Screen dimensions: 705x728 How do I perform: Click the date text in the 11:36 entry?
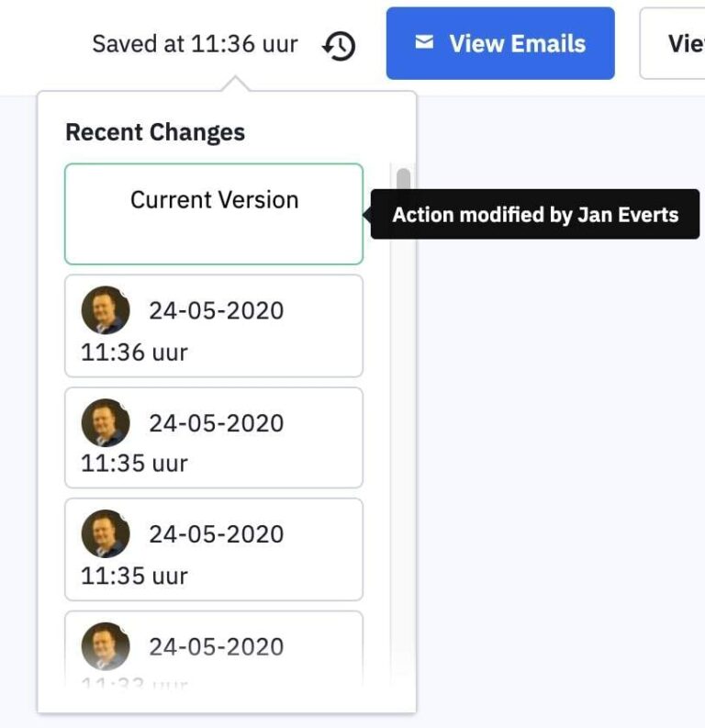coord(217,310)
